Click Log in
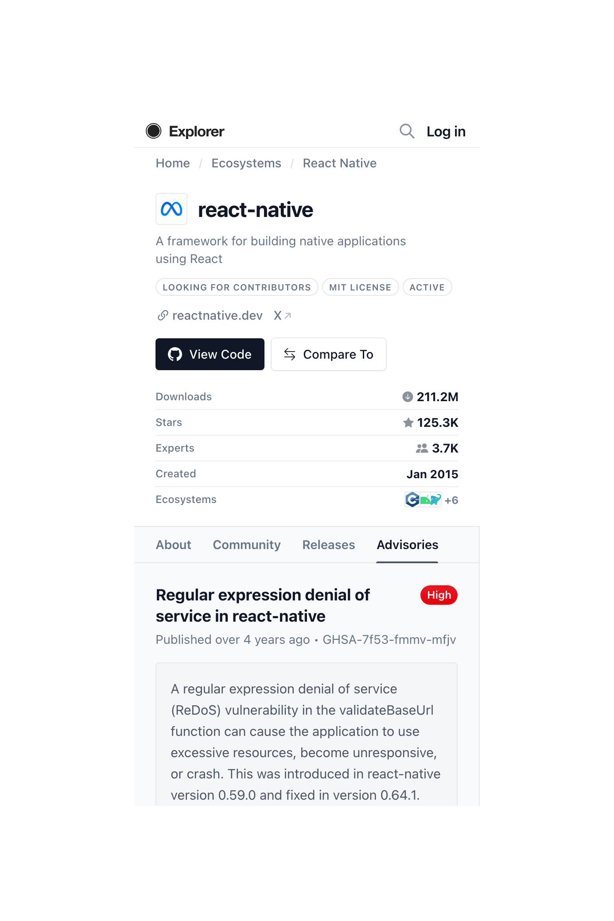This screenshot has width=614, height=921. click(446, 132)
